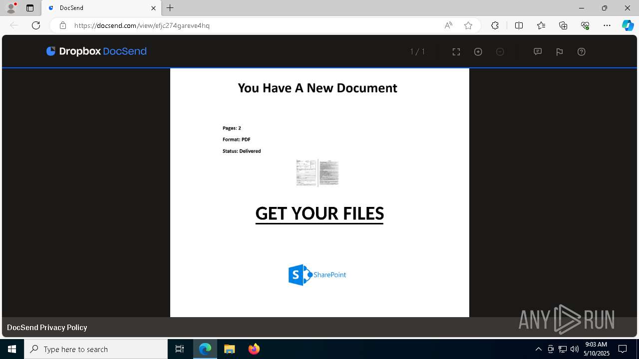The height and width of the screenshot is (359, 639).
Task: Open the DocSend comment icon
Action: (x=538, y=52)
